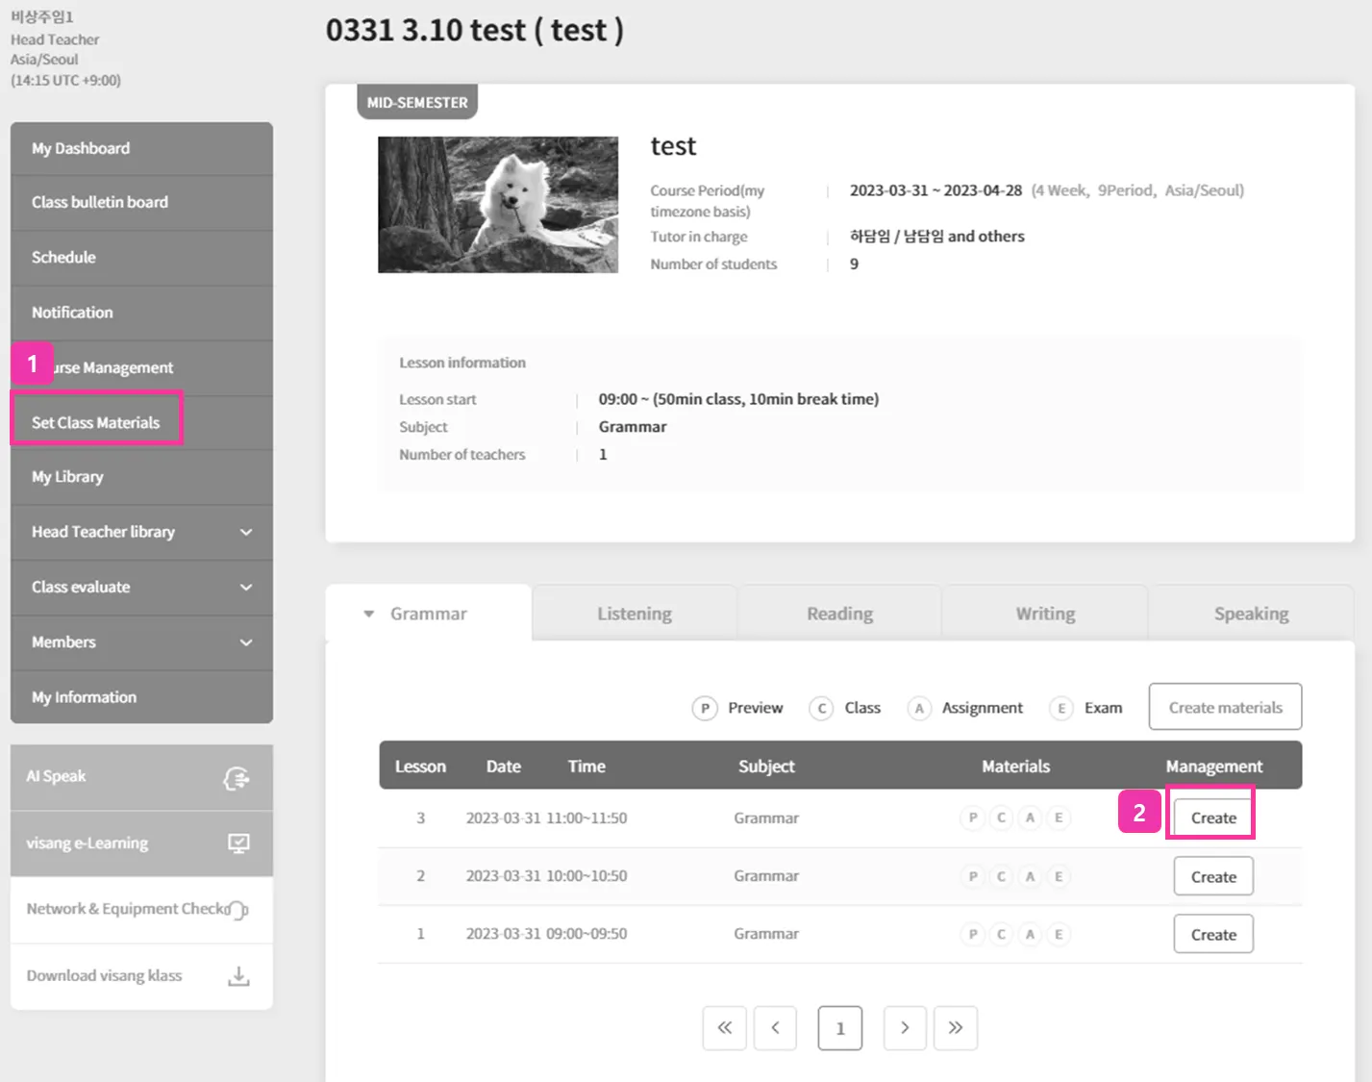
Task: Click the Class legend C icon
Action: (x=821, y=708)
